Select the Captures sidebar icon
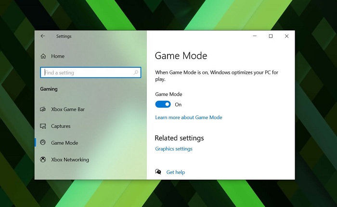Image resolution: width=337 pixels, height=207 pixels. 43,126
